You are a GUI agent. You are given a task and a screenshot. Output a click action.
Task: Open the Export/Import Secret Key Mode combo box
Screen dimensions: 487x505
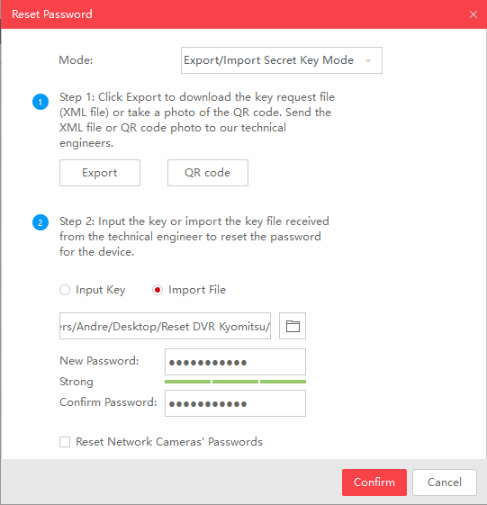282,60
